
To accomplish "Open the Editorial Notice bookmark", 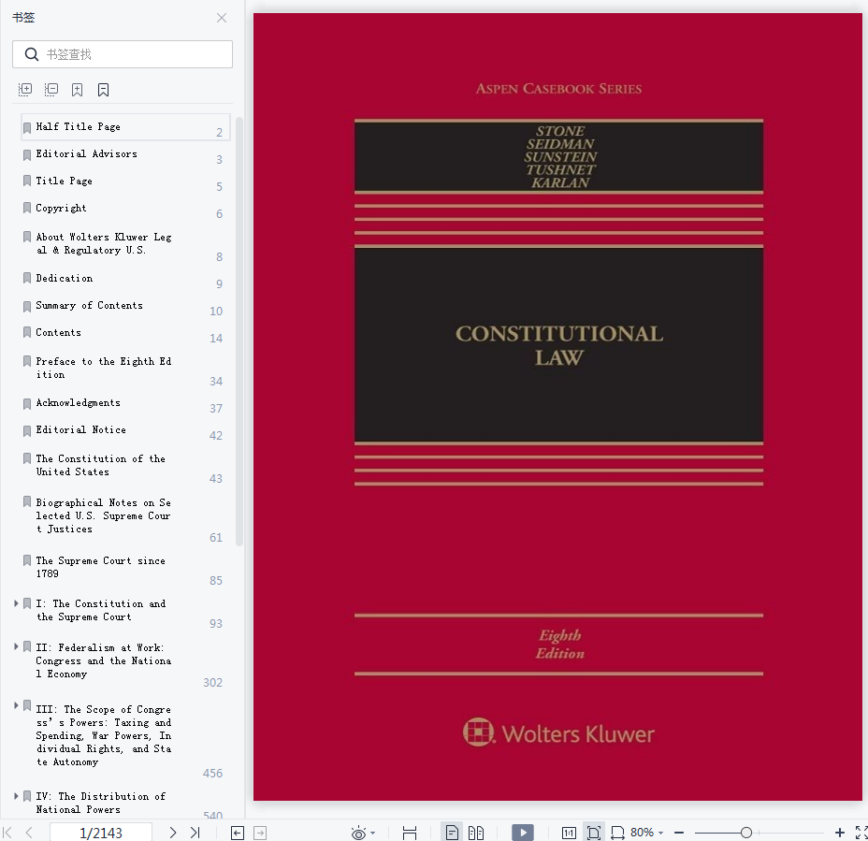I will (80, 430).
